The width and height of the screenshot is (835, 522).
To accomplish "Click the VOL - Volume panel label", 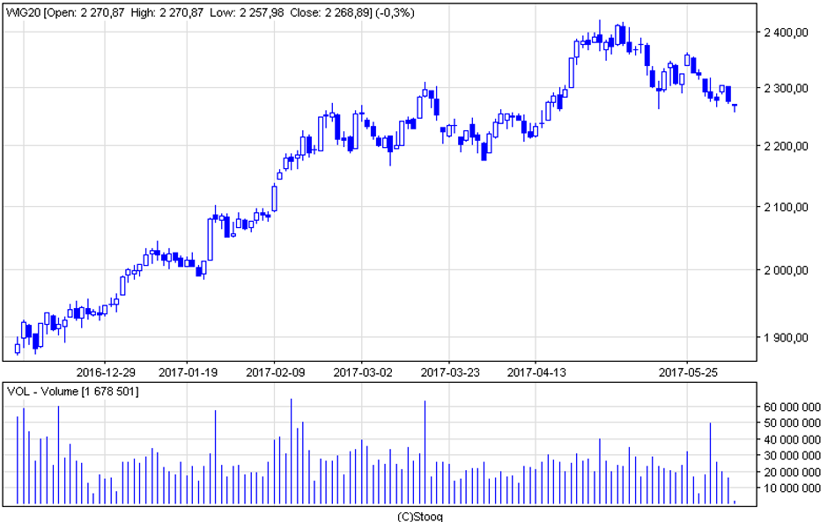I will [72, 391].
